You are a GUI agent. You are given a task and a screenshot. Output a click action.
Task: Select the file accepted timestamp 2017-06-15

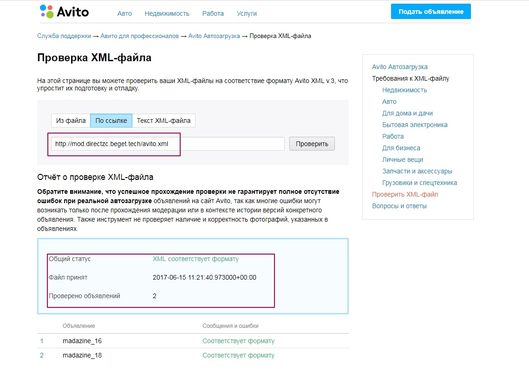(204, 277)
